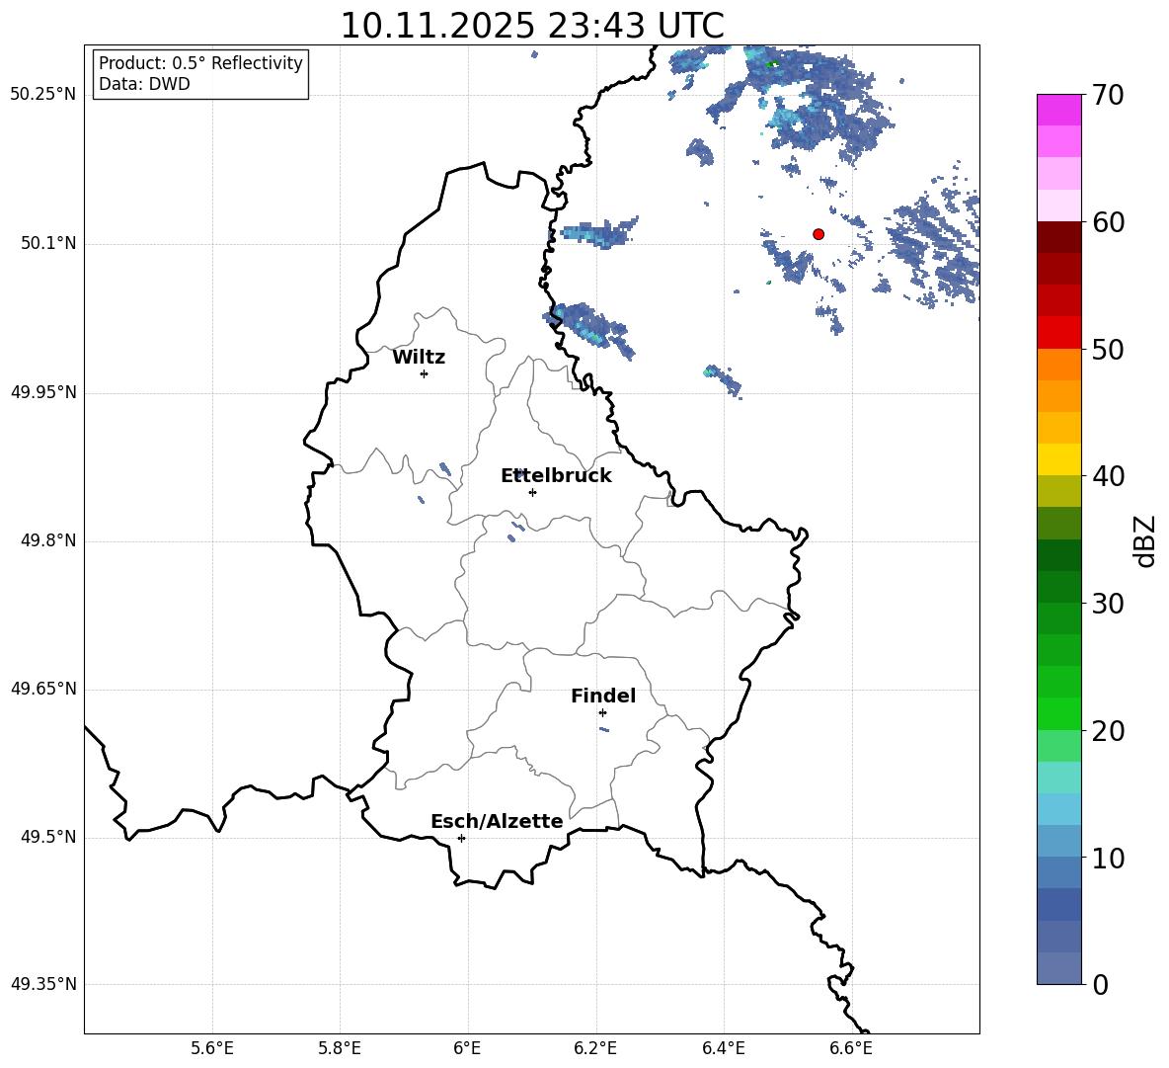The height and width of the screenshot is (1068, 1169).
Task: Click the 30 value on colorbar
Action: click(x=1108, y=604)
